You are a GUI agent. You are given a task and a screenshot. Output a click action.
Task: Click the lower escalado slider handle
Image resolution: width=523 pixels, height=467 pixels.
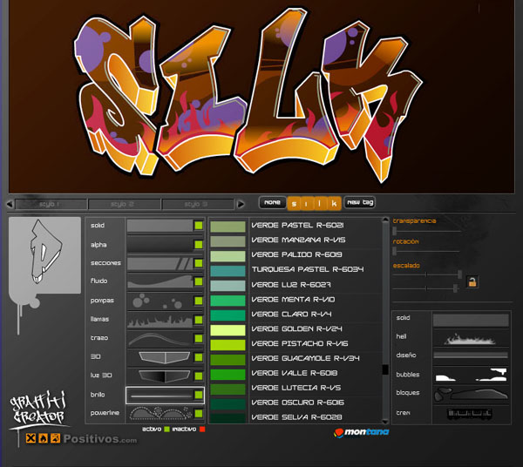click(455, 288)
